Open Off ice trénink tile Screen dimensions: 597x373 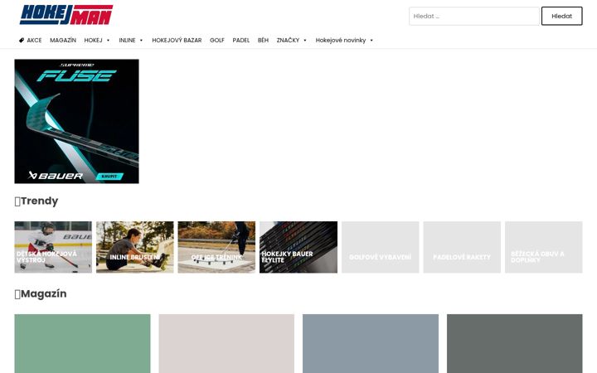click(x=216, y=247)
